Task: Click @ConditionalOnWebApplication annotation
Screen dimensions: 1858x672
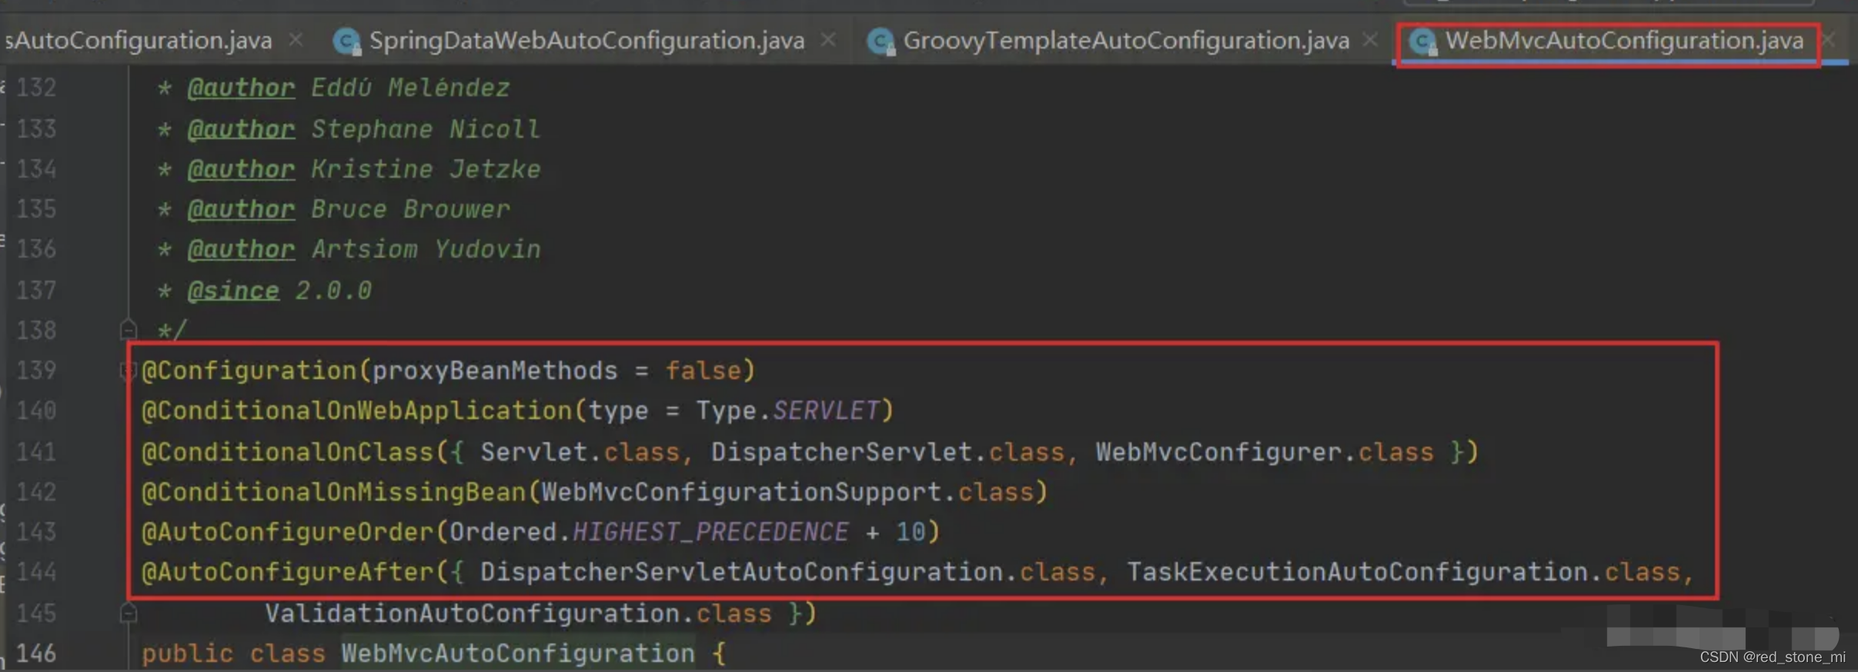Action: tap(357, 411)
